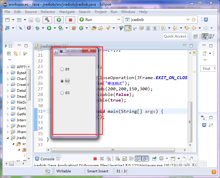Viewport: 220px width, 178px height.
Task: Toggle Show Console on Standard Error
Action: tap(145, 159)
